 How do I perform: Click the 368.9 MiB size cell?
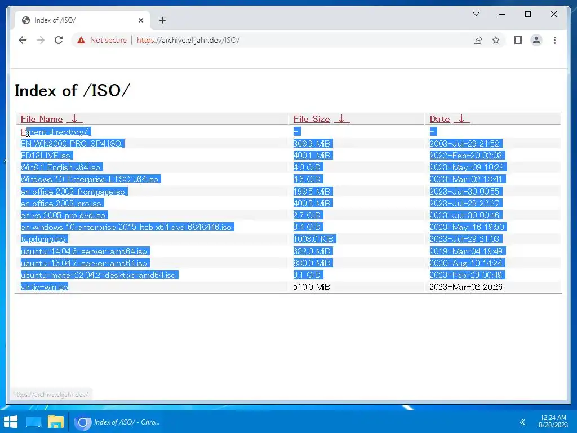[x=312, y=144]
